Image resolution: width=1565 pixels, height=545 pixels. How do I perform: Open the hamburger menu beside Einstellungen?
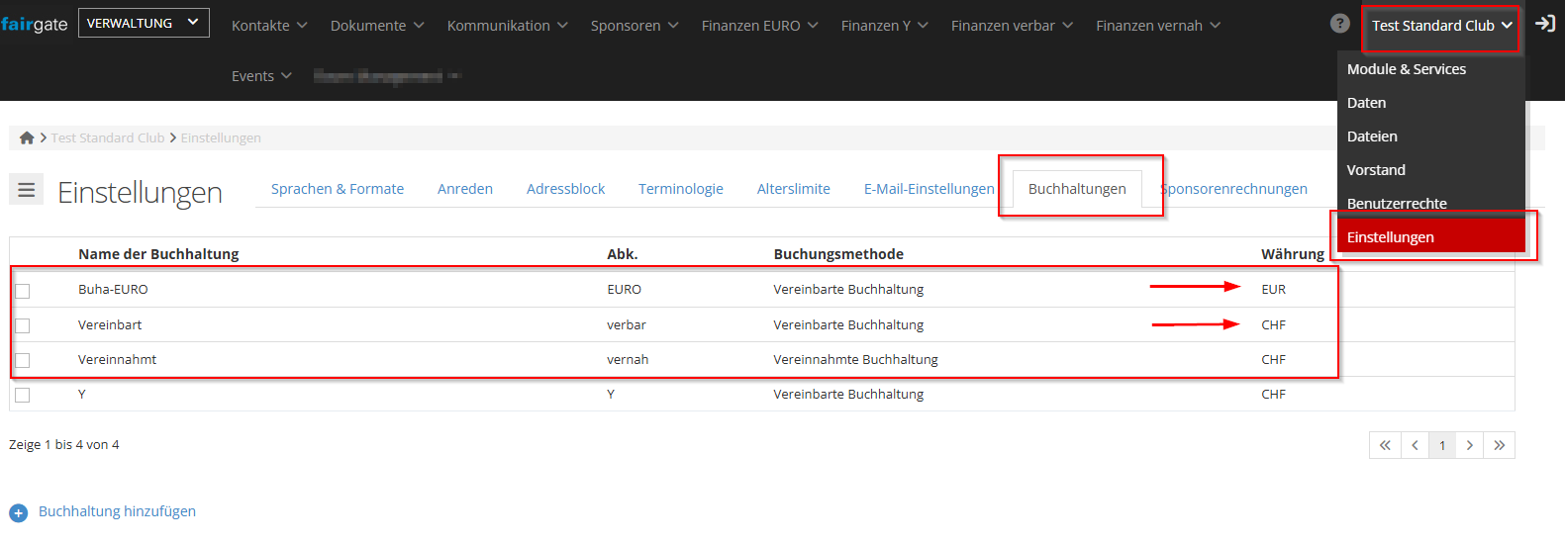27,190
